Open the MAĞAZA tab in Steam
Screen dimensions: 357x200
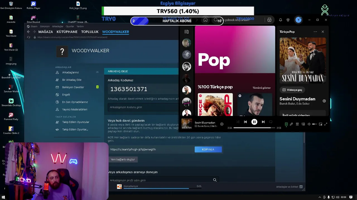(x=45, y=32)
